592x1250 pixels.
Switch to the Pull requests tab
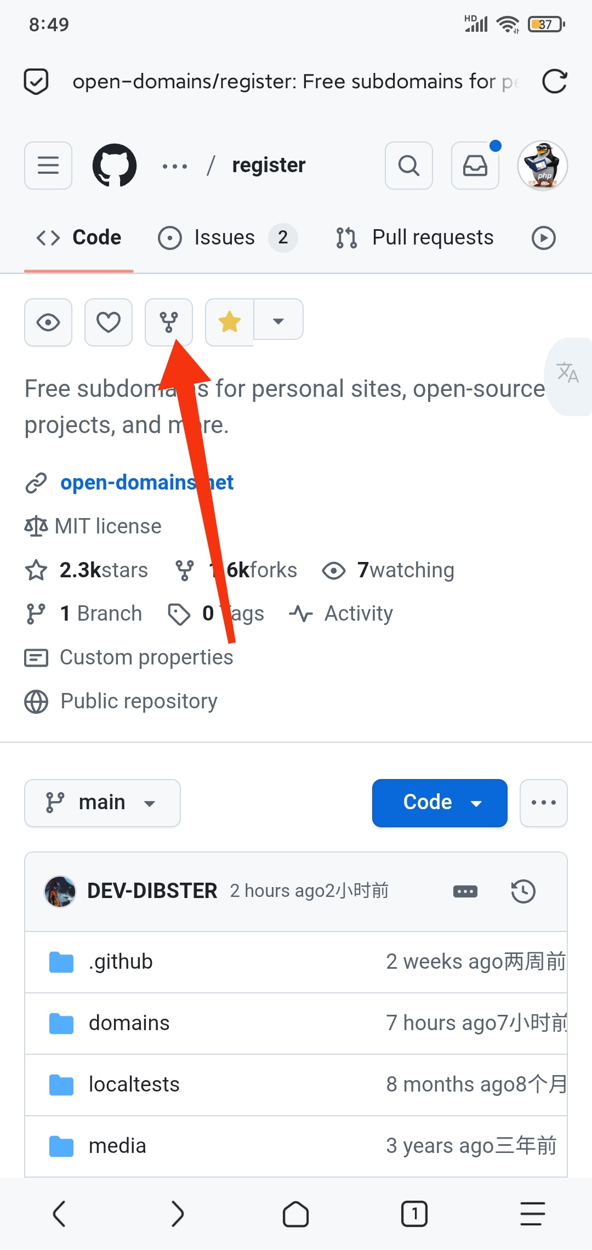pos(417,237)
